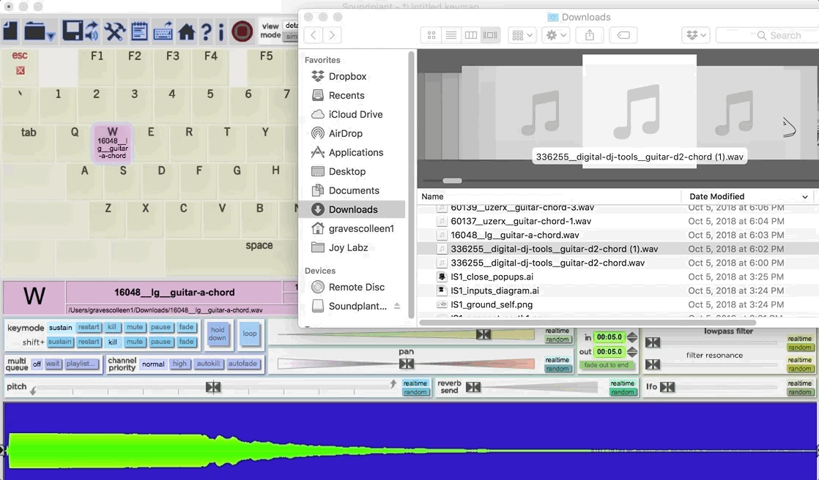Open Dropbox dropdown in Finder toolbar

[x=696, y=35]
